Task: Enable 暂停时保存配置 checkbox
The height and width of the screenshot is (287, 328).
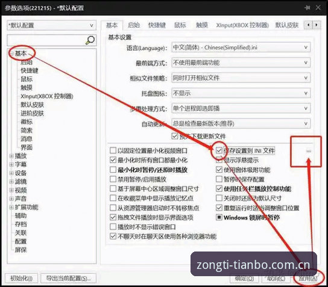Action: pos(219,179)
